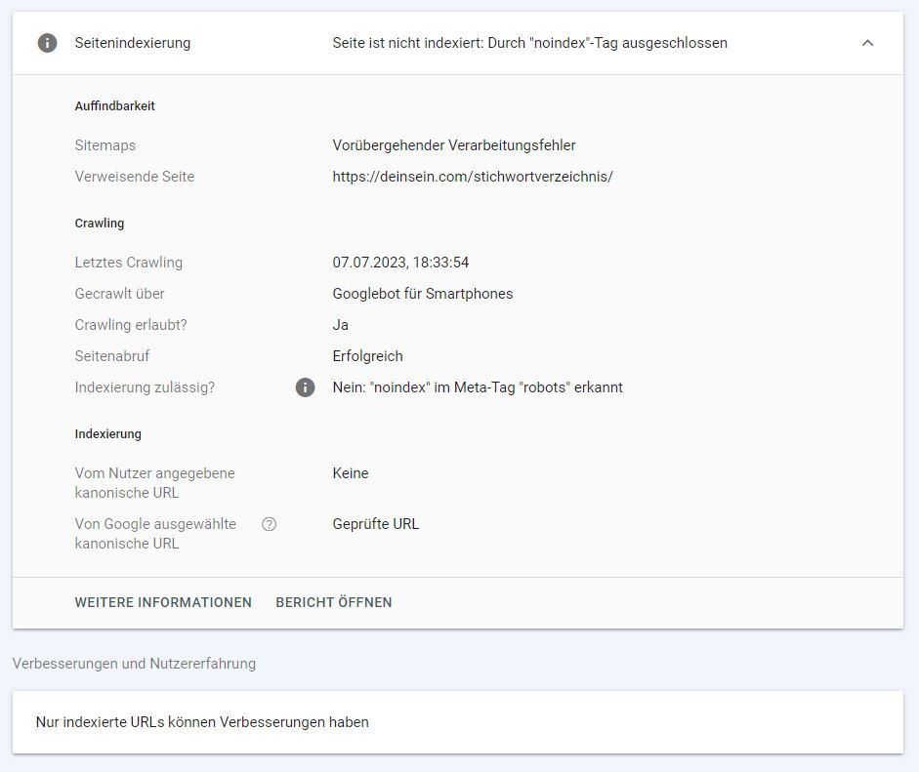Select the Sitemaps value Vorübergehender Verarbeitungsfehler
Screen dimensions: 919x772
pos(454,145)
